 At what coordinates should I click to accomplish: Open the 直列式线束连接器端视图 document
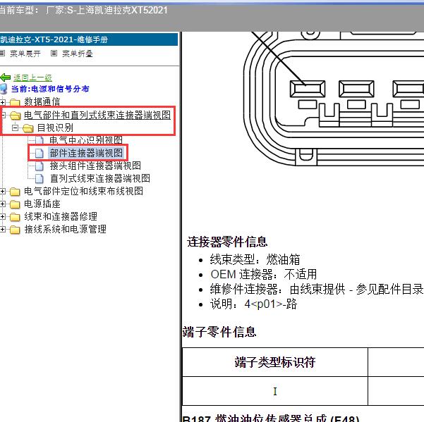pos(100,178)
